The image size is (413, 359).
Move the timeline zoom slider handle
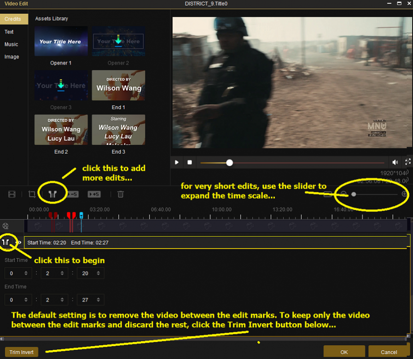click(x=354, y=194)
